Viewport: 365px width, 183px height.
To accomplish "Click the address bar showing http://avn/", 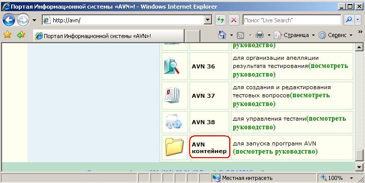I will click(x=123, y=20).
